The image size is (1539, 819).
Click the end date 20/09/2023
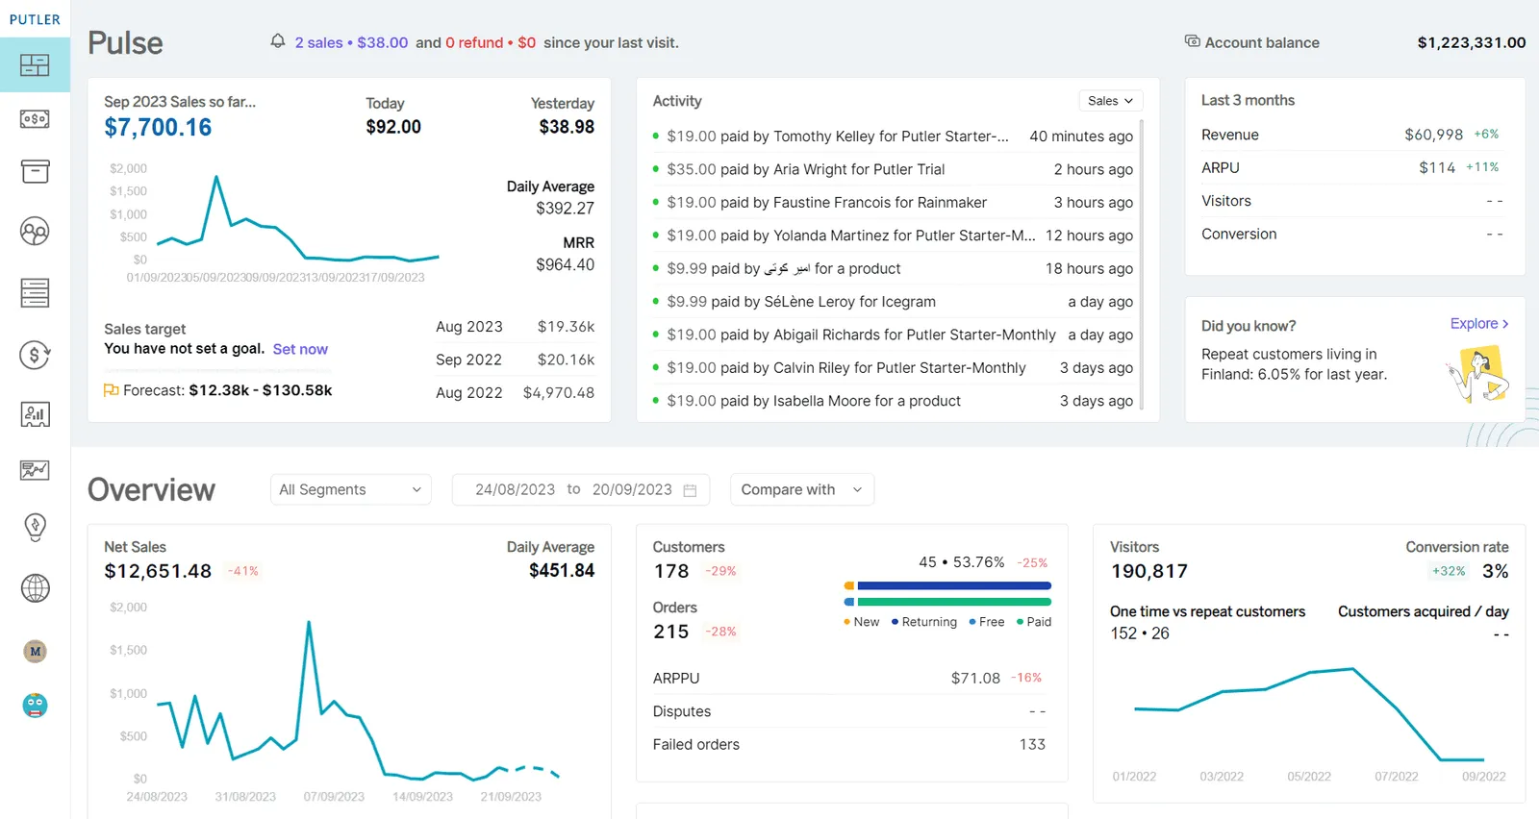[x=632, y=489]
